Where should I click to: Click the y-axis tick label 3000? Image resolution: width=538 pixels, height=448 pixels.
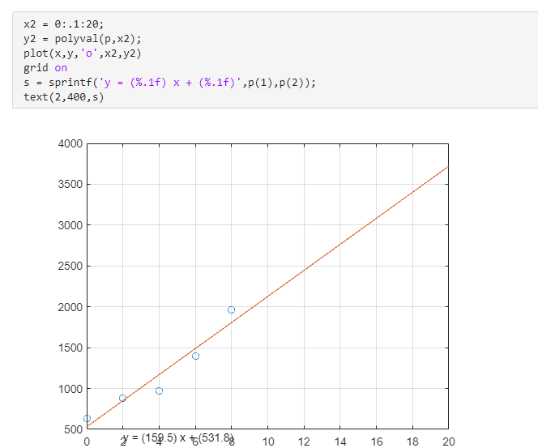pos(70,224)
